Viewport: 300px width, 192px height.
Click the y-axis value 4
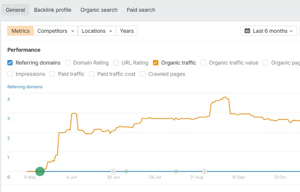click(x=9, y=99)
